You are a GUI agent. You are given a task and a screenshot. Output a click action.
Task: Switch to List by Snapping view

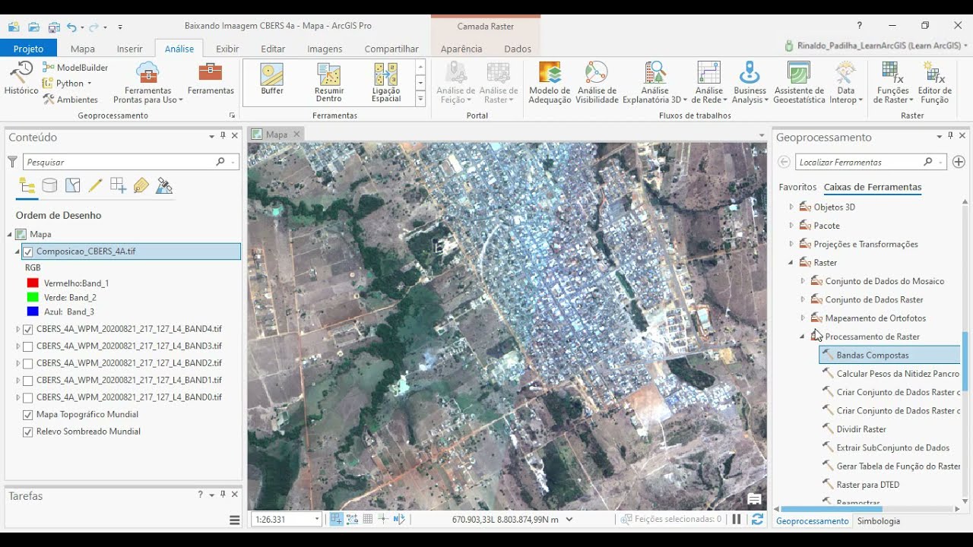tap(118, 185)
